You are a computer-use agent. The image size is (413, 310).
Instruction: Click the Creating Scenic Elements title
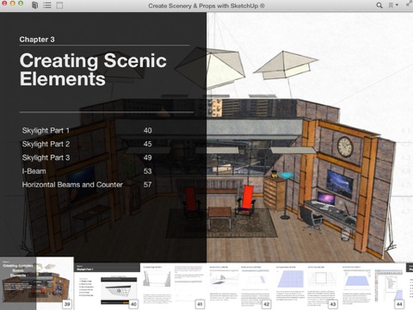tap(93, 70)
